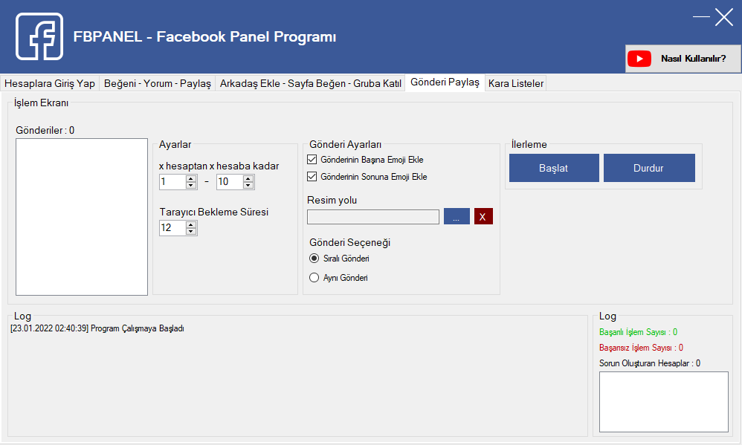The width and height of the screenshot is (742, 445).
Task: Clear image path with red X button
Action: pos(483,216)
